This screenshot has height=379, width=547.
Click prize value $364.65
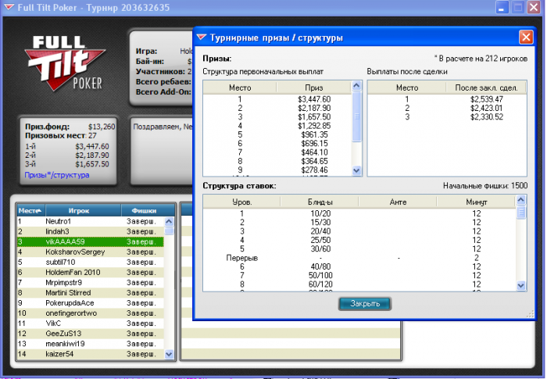click(314, 161)
